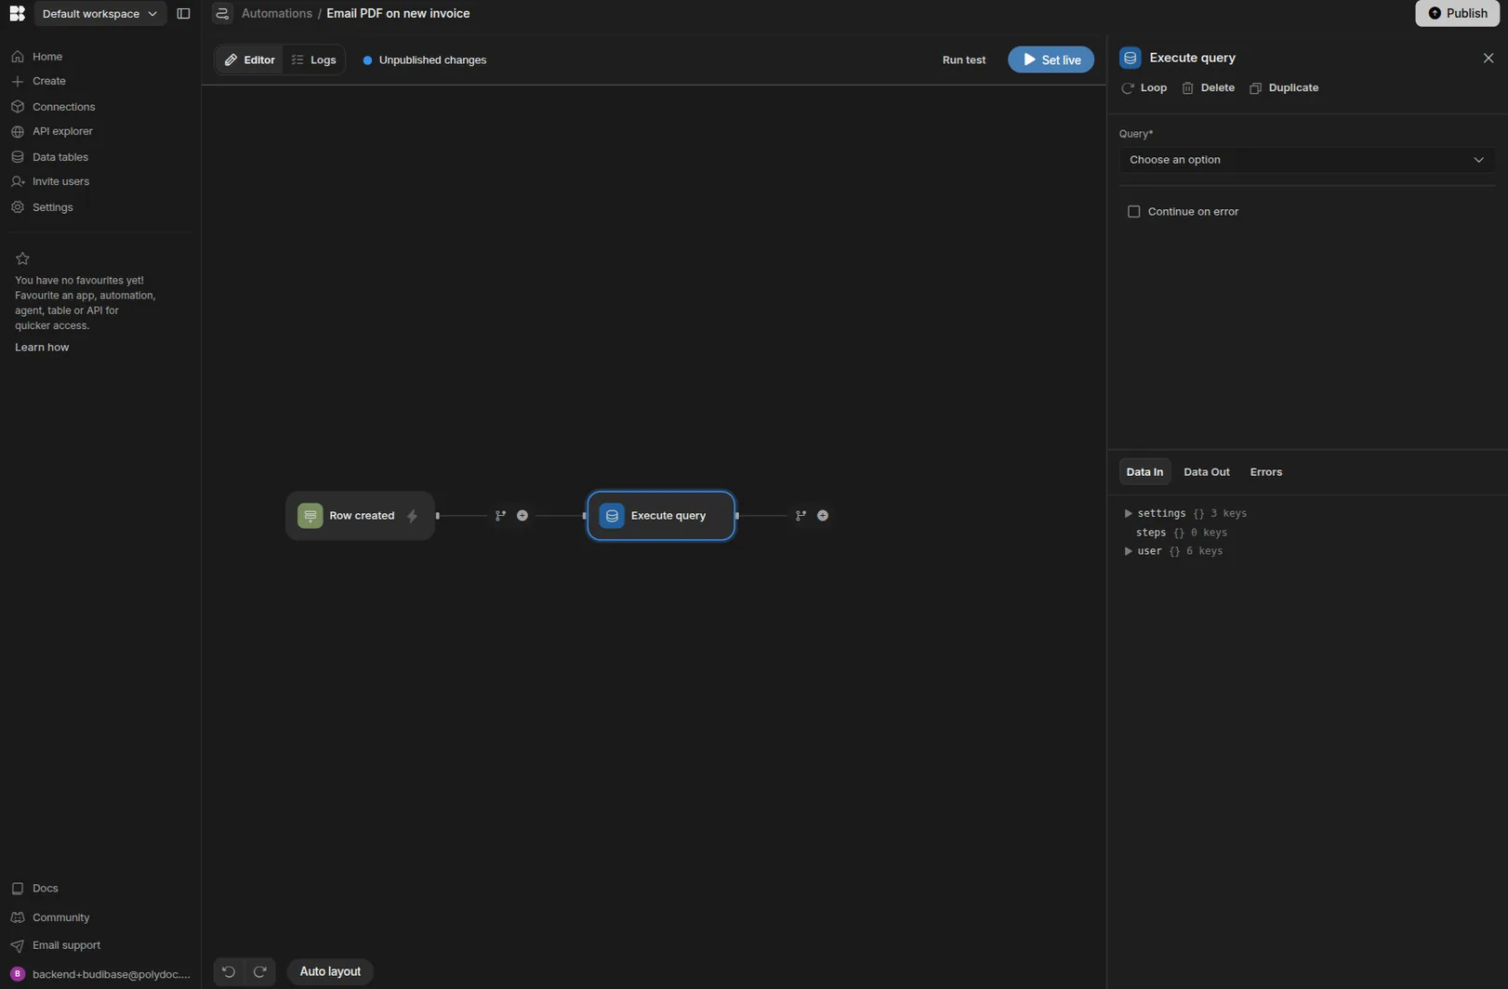Undo the last change

229,971
